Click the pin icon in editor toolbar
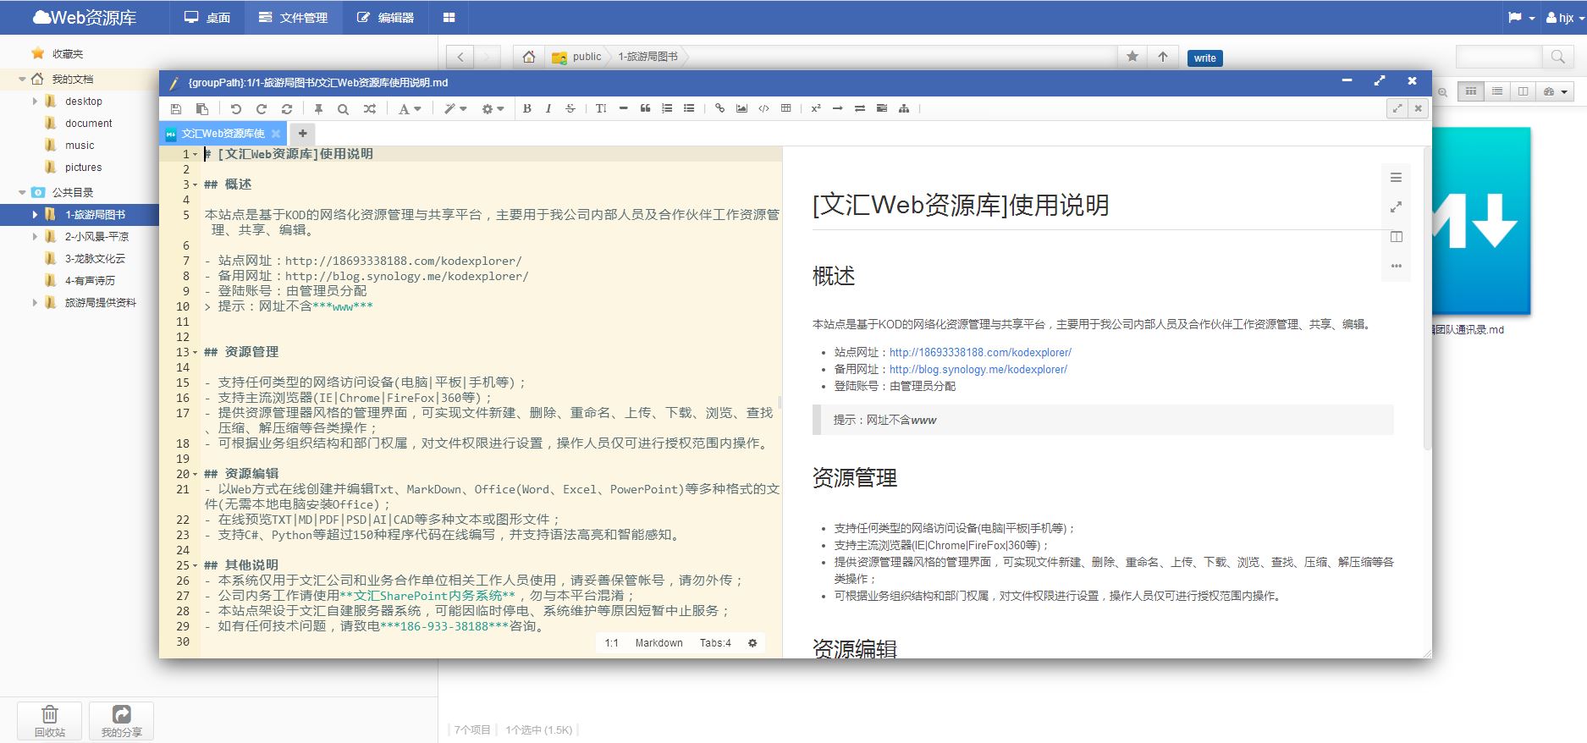Screen dimensions: 1587x743 point(319,108)
